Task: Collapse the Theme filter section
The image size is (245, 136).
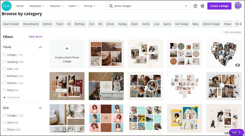Action: 40,47
